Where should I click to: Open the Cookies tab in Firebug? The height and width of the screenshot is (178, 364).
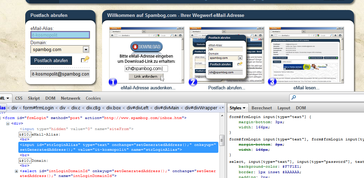tap(93, 98)
